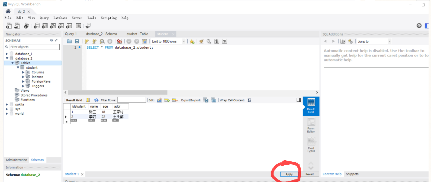Toggle result grid side panel icon

pyautogui.click(x=299, y=100)
